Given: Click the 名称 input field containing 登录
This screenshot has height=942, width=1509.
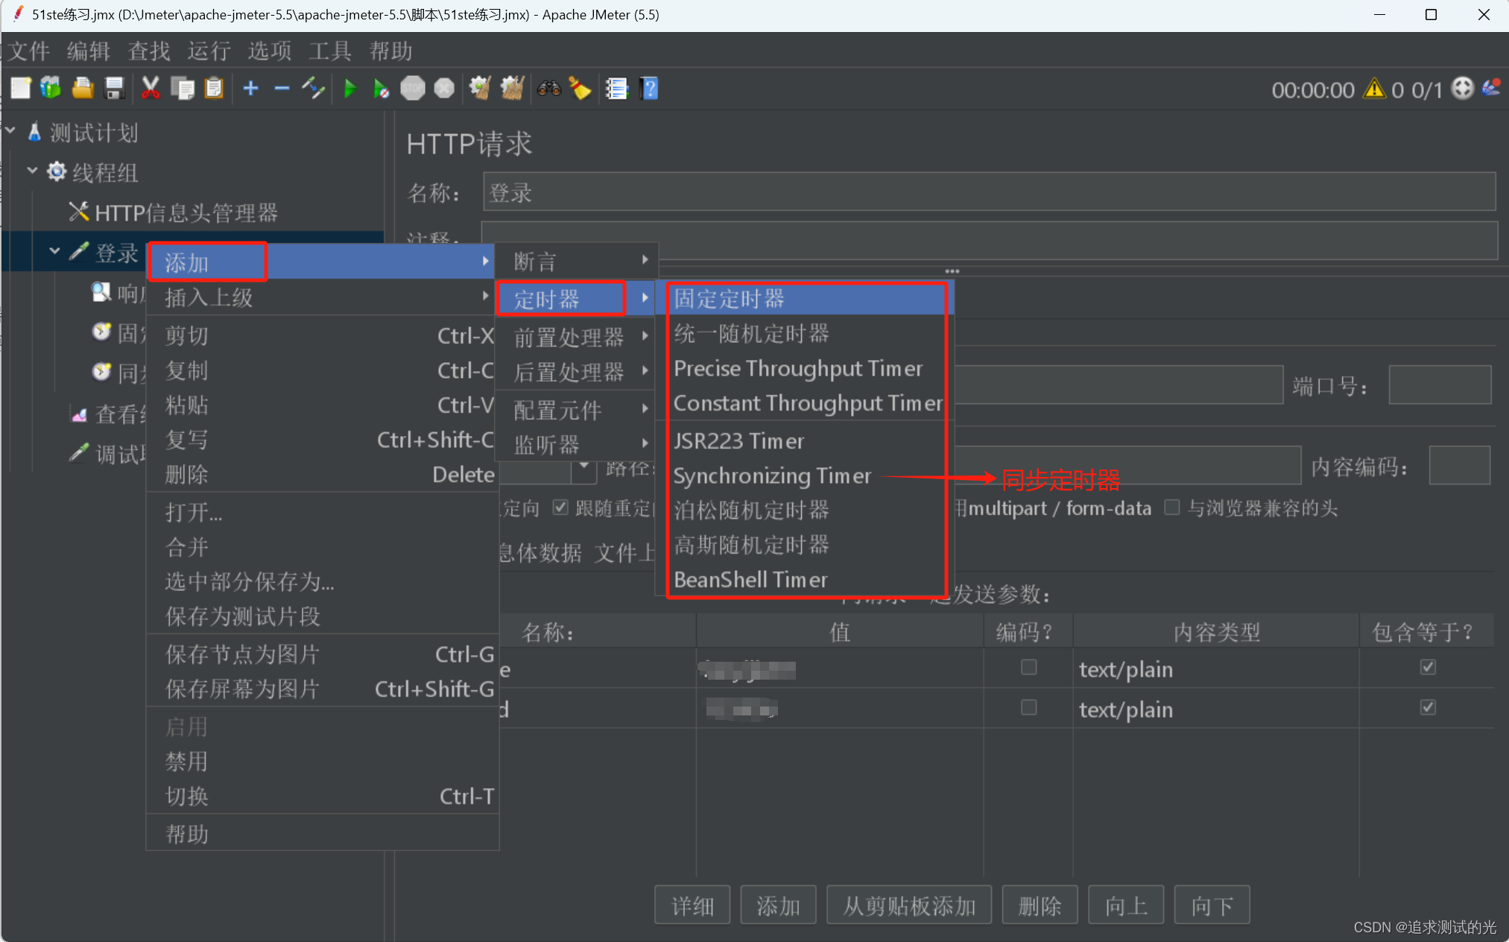Looking at the screenshot, I should point(989,192).
